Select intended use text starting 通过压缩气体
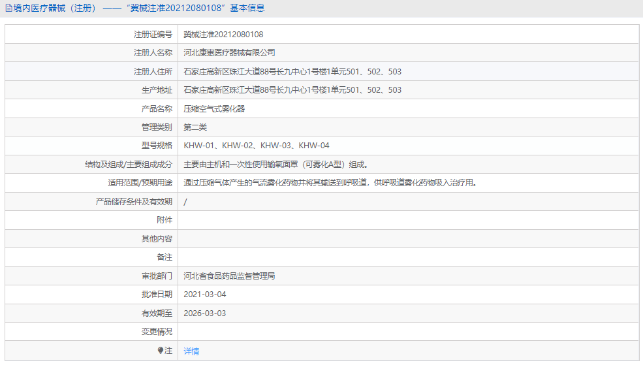Image resolution: width=643 pixels, height=367 pixels. 332,183
